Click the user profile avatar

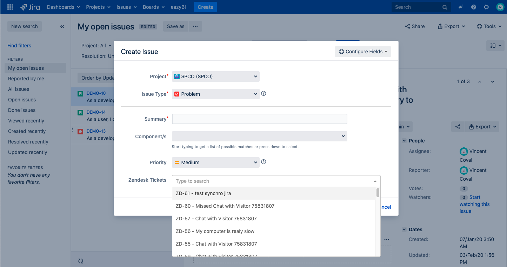tap(500, 7)
